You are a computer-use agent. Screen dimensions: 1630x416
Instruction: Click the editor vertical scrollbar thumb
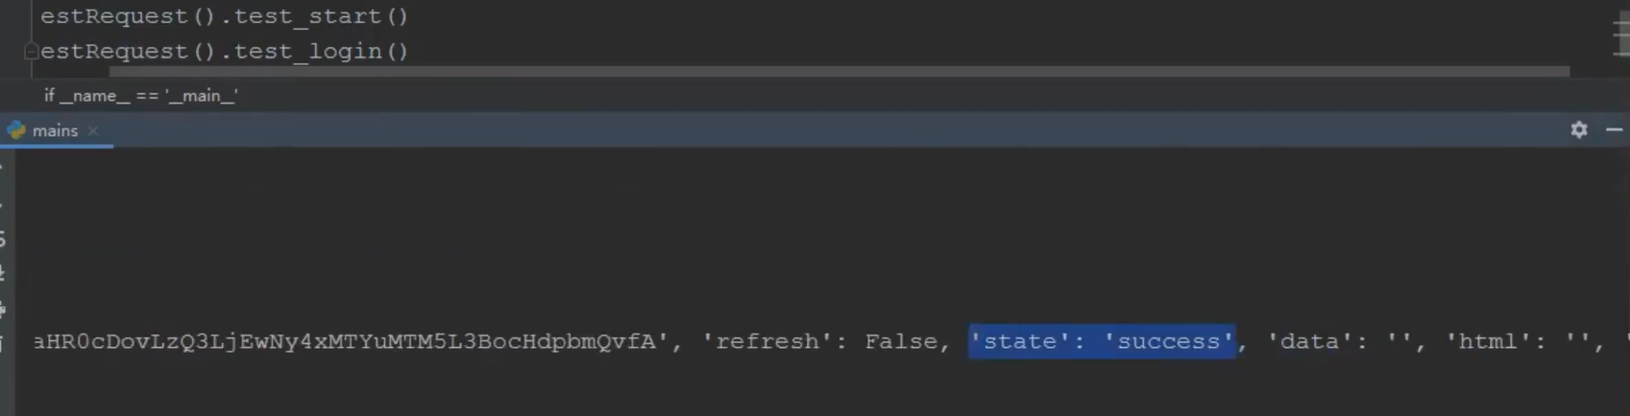(1621, 35)
